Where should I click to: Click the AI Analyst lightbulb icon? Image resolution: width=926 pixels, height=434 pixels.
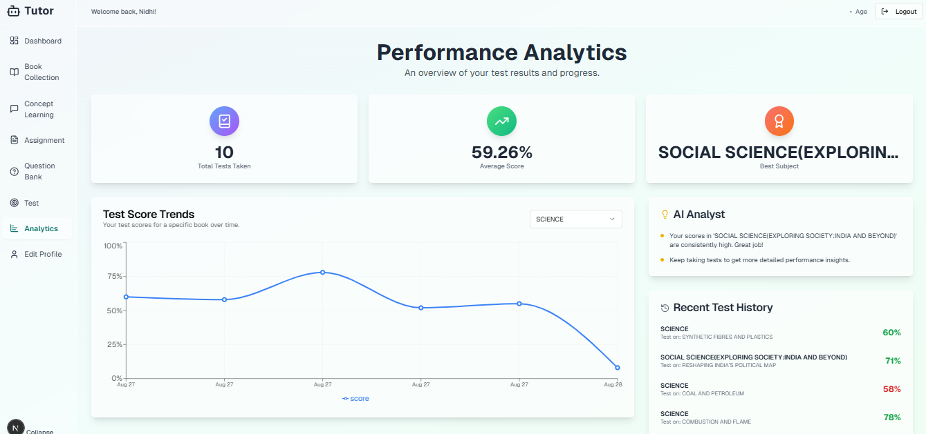click(x=665, y=214)
